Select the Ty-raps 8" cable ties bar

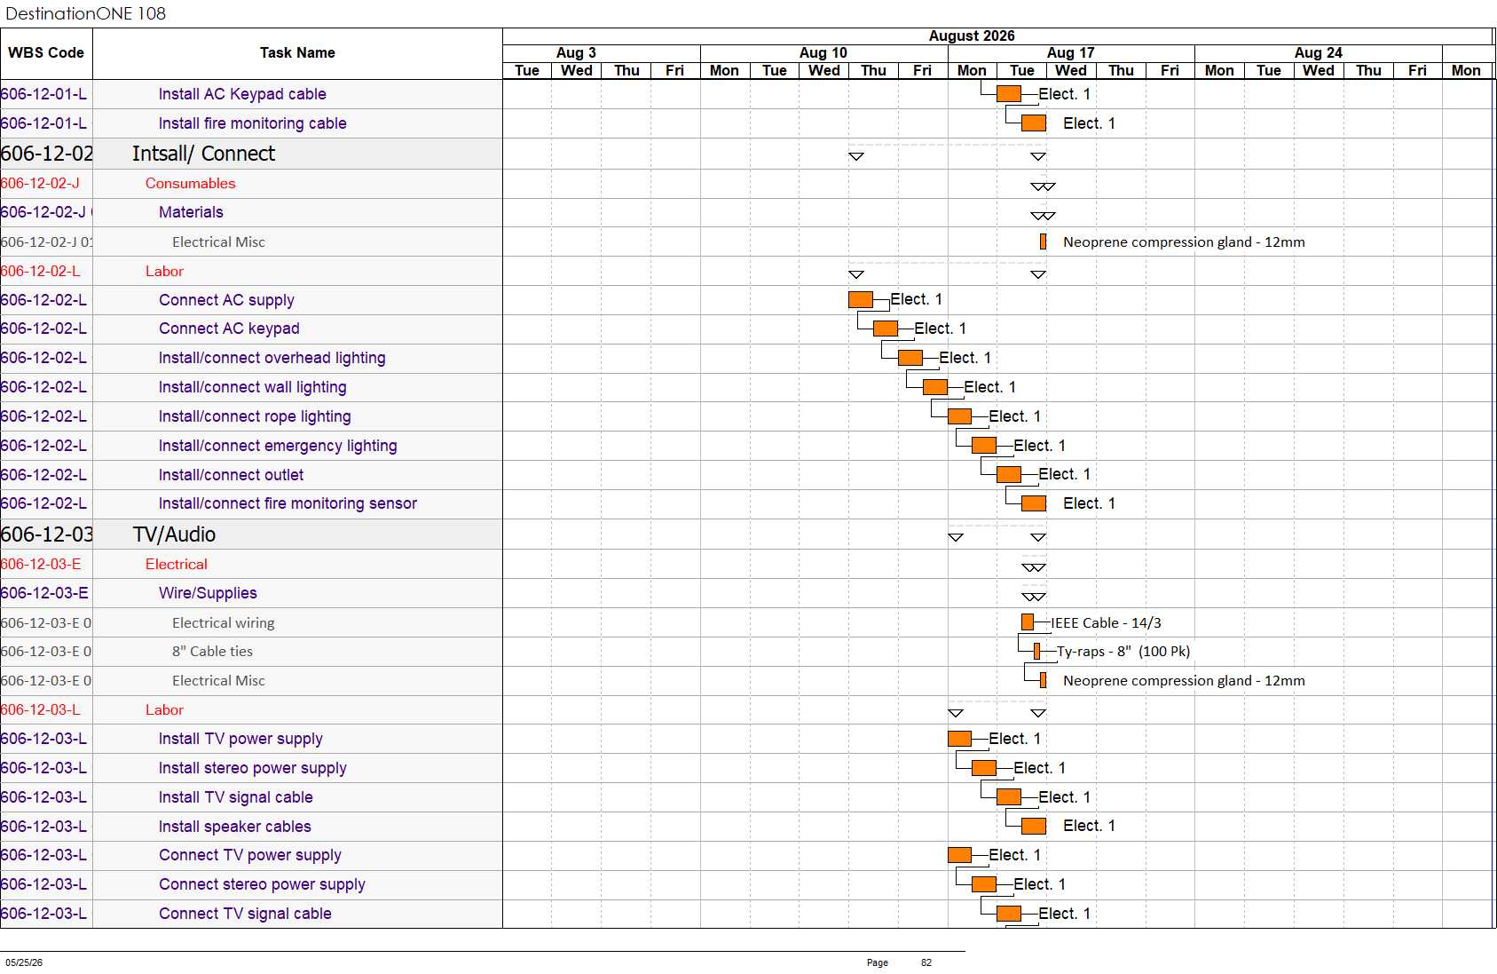pyautogui.click(x=1036, y=652)
